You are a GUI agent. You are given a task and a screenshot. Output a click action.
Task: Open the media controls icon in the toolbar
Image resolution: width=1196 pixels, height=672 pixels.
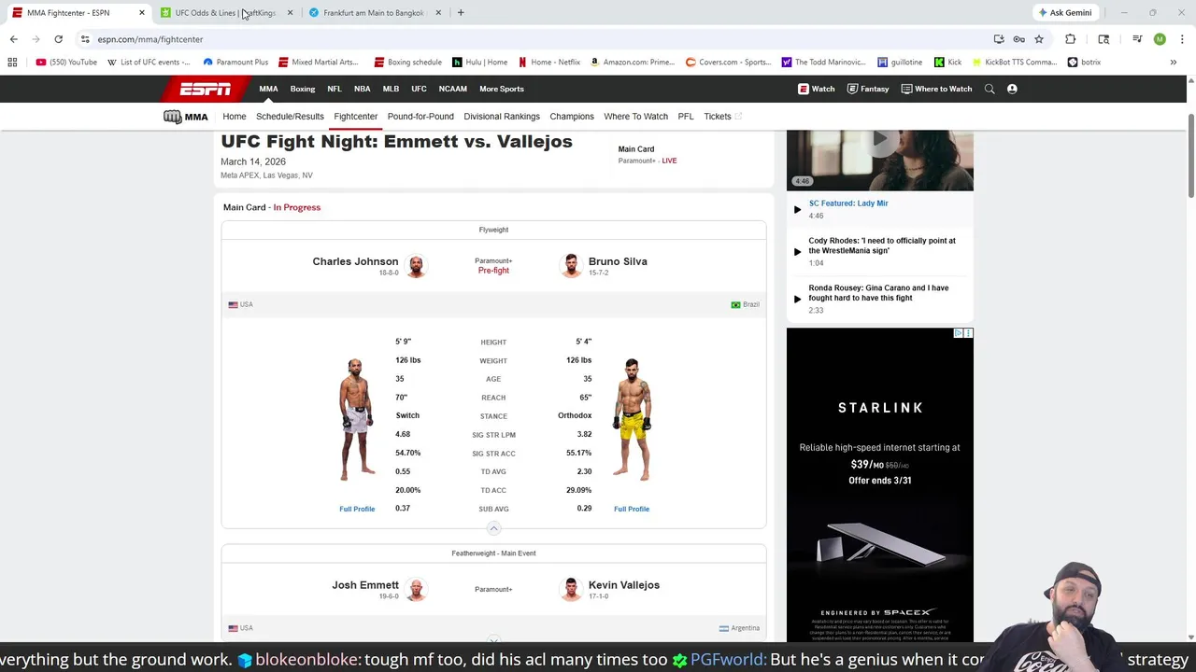click(x=1137, y=39)
